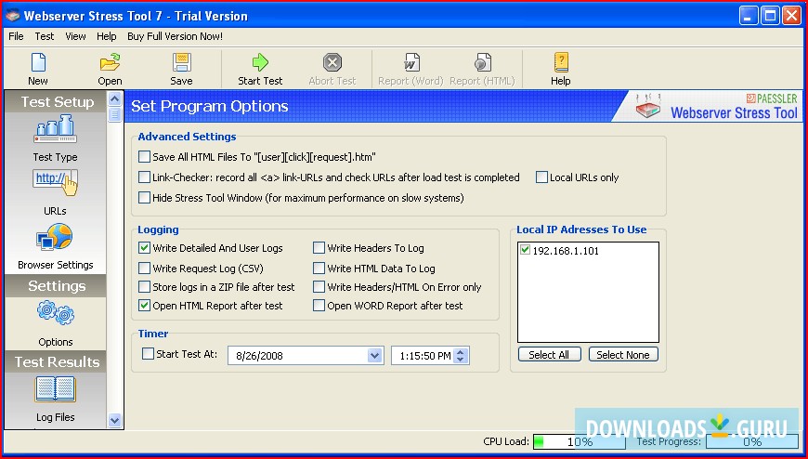This screenshot has width=808, height=459.
Task: Click the CPU Load progress bar
Action: tap(580, 441)
